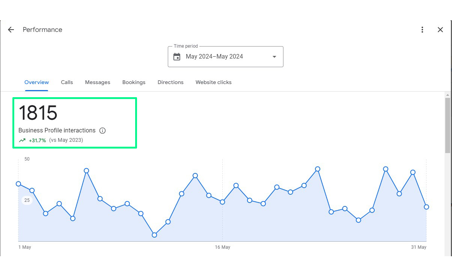Click the 16 May axis label
Image resolution: width=452 pixels, height=275 pixels.
[223, 247]
